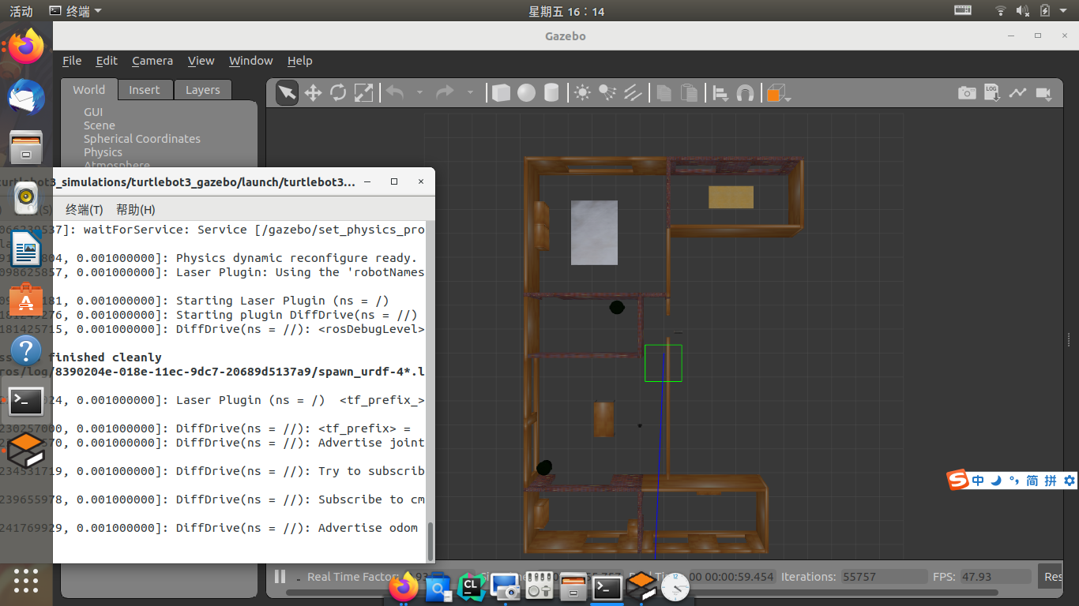Open the 终端(T) menu in terminal
The image size is (1079, 606).
(x=85, y=209)
